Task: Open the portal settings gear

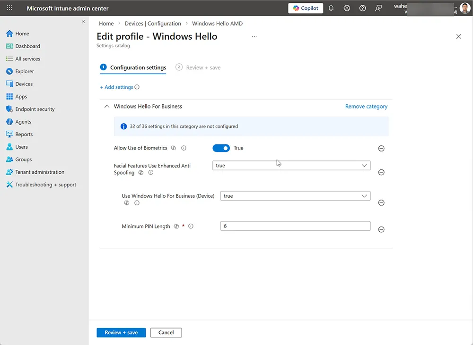Action: [347, 8]
